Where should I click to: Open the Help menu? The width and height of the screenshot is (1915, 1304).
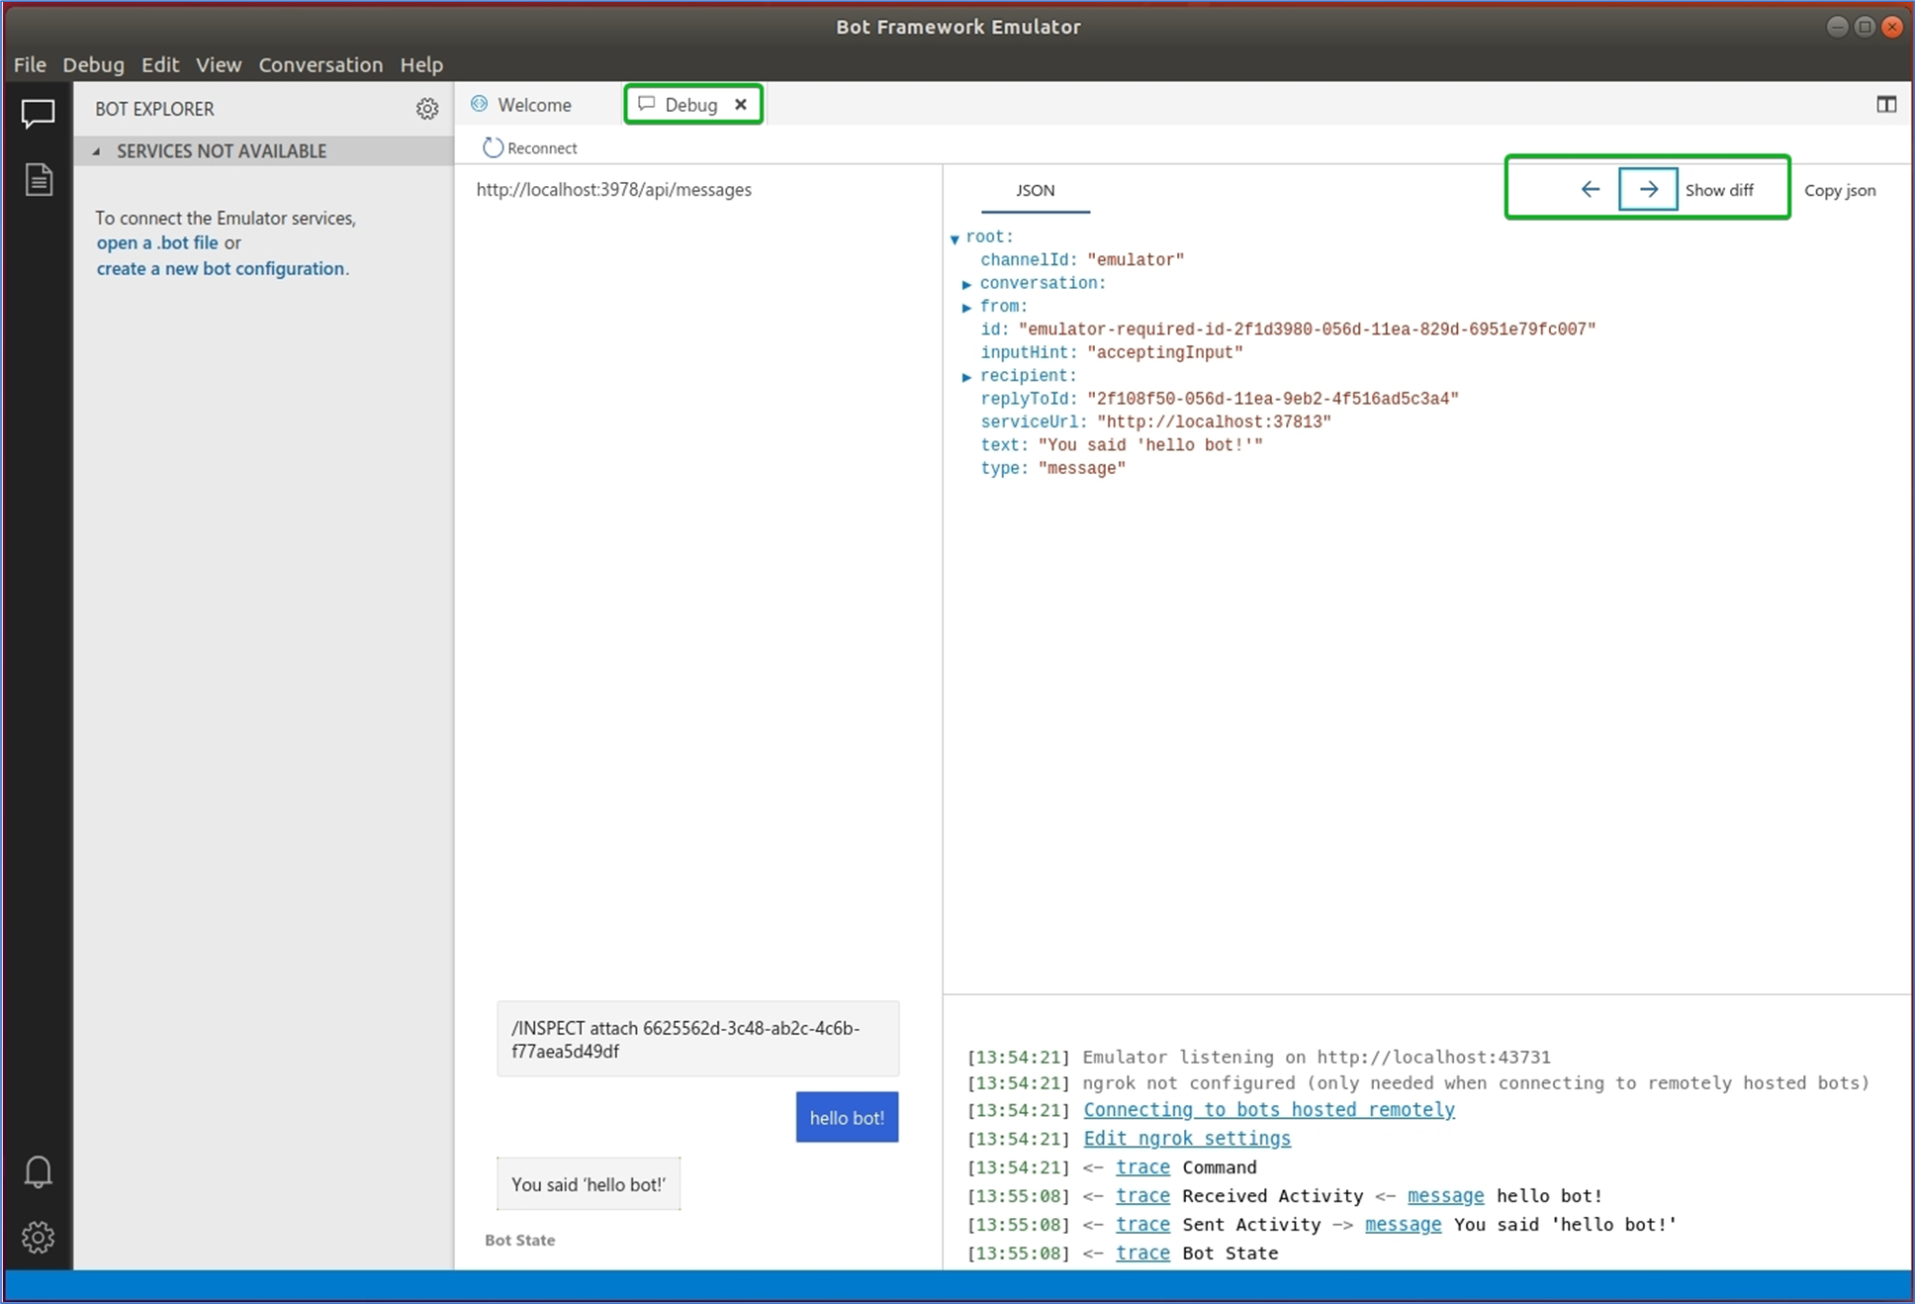tap(421, 64)
